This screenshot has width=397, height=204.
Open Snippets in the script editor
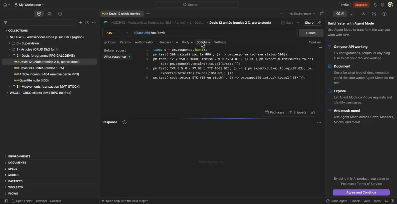297,112
